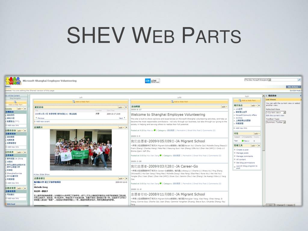Image resolution: width=308 pixels, height=231 pixels.
Task: Collapse the List Views section
Action: point(301,100)
